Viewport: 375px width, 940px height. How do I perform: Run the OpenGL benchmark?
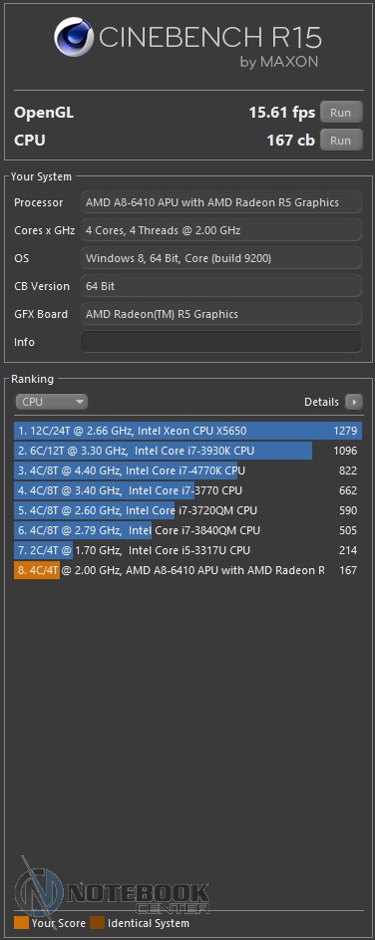[341, 112]
